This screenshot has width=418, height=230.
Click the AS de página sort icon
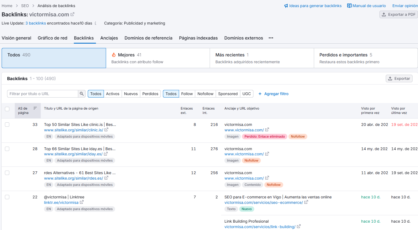pos(35,108)
